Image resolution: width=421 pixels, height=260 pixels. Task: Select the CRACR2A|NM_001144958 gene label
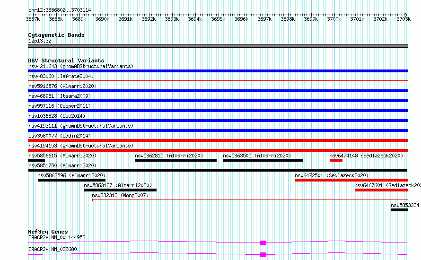tap(57, 237)
